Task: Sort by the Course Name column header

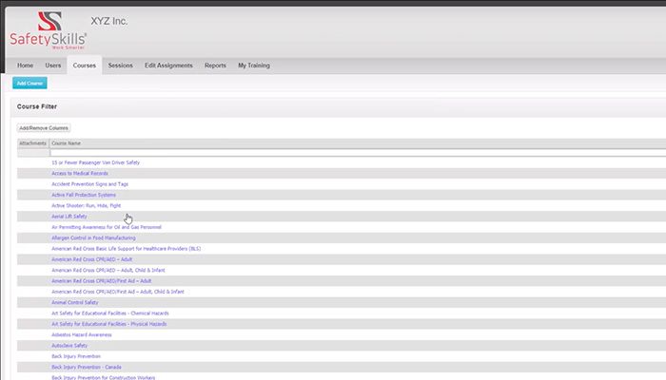Action: click(67, 143)
